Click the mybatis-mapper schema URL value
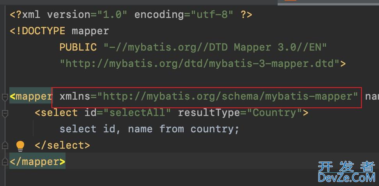379x186 pixels. tap(230, 97)
